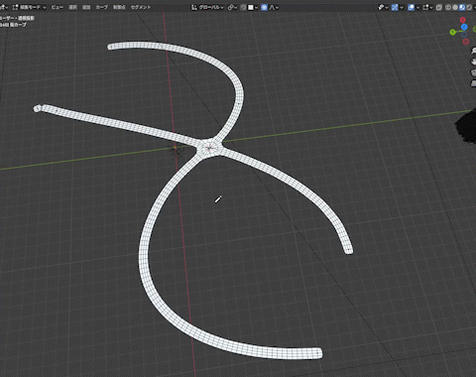Toggle proportional editing
Screen dimensions: 476x377
[x=264, y=7]
